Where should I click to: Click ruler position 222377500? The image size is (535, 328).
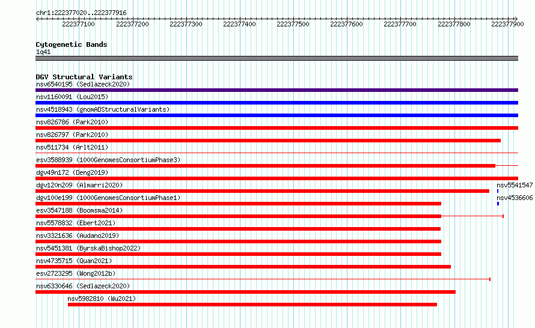tap(293, 24)
